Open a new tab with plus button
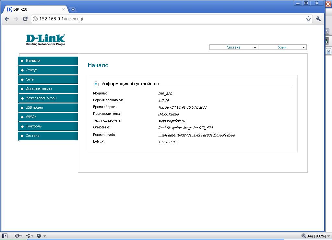The image size is (332, 240). (x=73, y=9)
